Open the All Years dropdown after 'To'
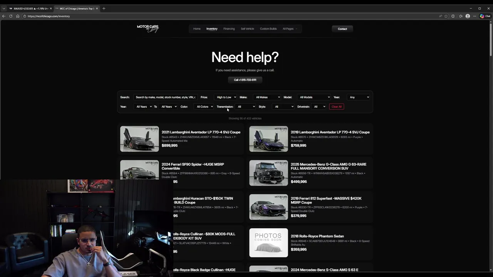 (169, 107)
